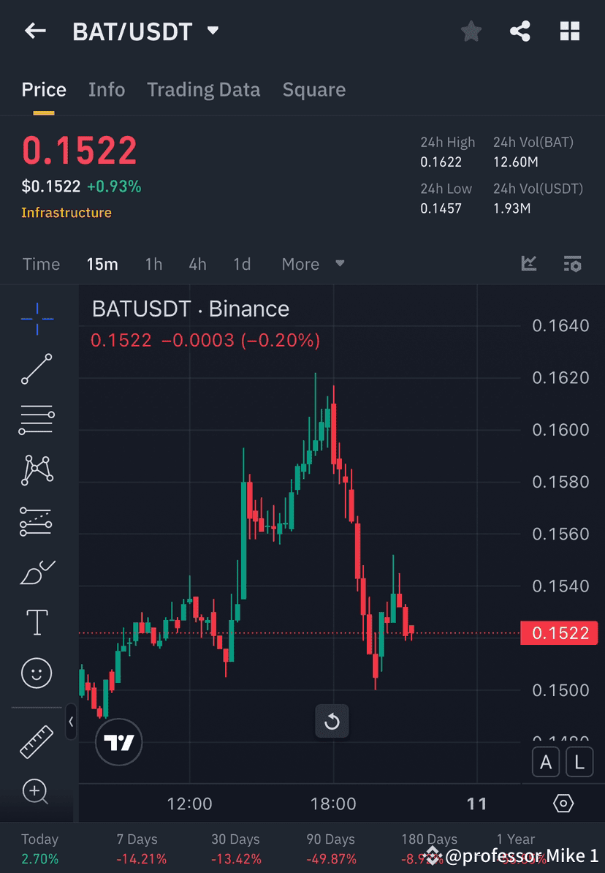
Task: Select the ruler measurement tool
Action: click(x=37, y=741)
